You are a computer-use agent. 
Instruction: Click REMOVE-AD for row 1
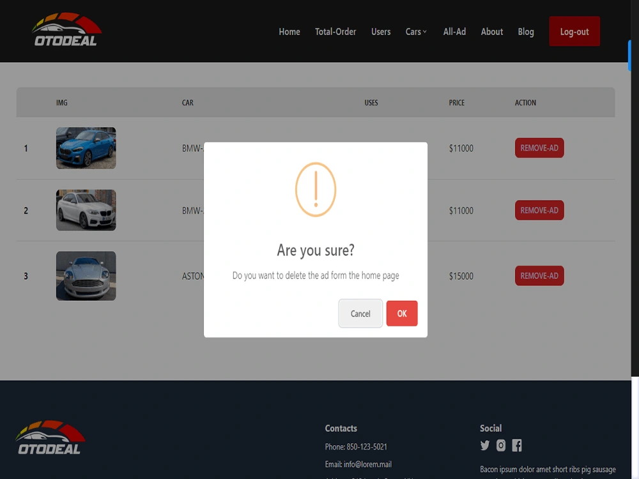539,148
